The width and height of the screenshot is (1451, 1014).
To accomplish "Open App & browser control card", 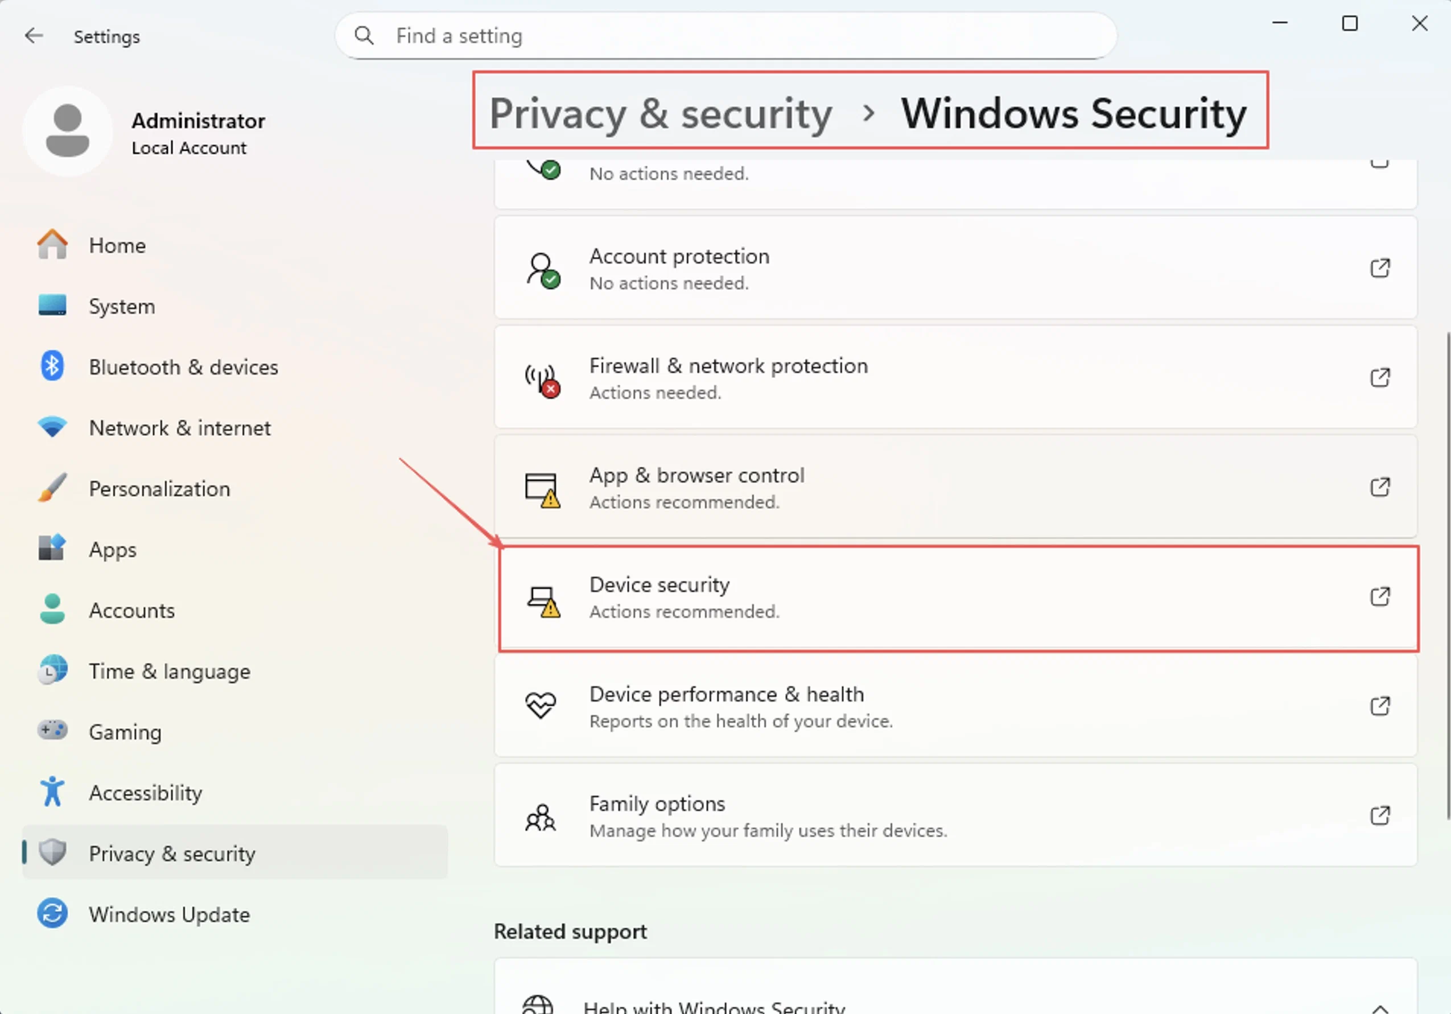I will (x=955, y=486).
